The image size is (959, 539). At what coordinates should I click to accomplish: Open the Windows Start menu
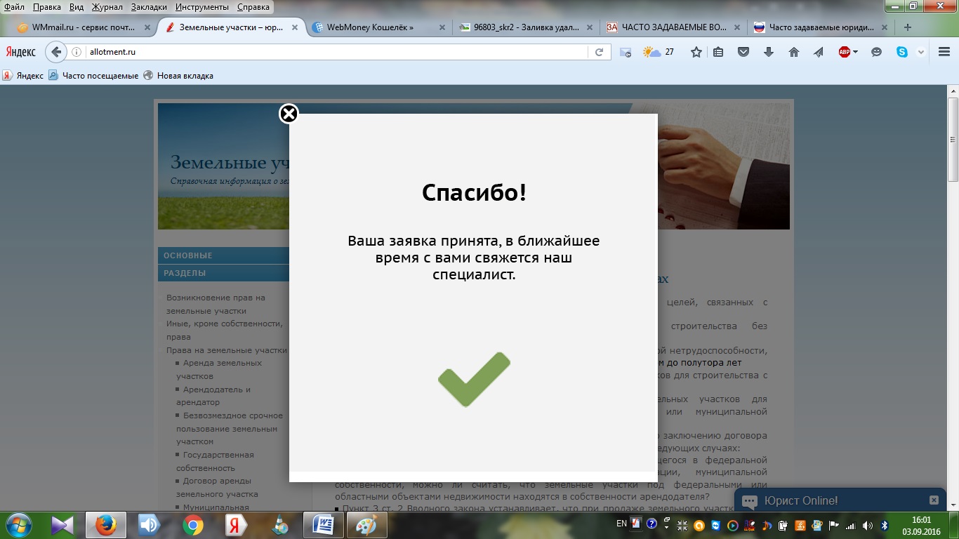pyautogui.click(x=18, y=525)
